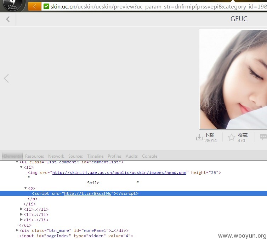Go back using the page header arrow
Screen dimensions: 267x239
8,19
